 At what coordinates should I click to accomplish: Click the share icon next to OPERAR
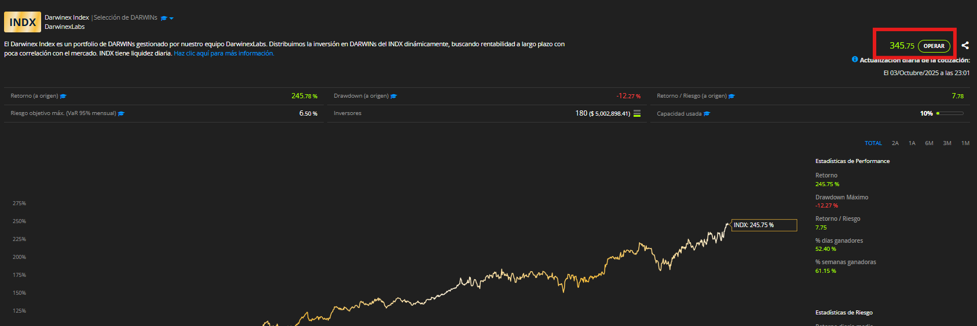click(x=965, y=46)
